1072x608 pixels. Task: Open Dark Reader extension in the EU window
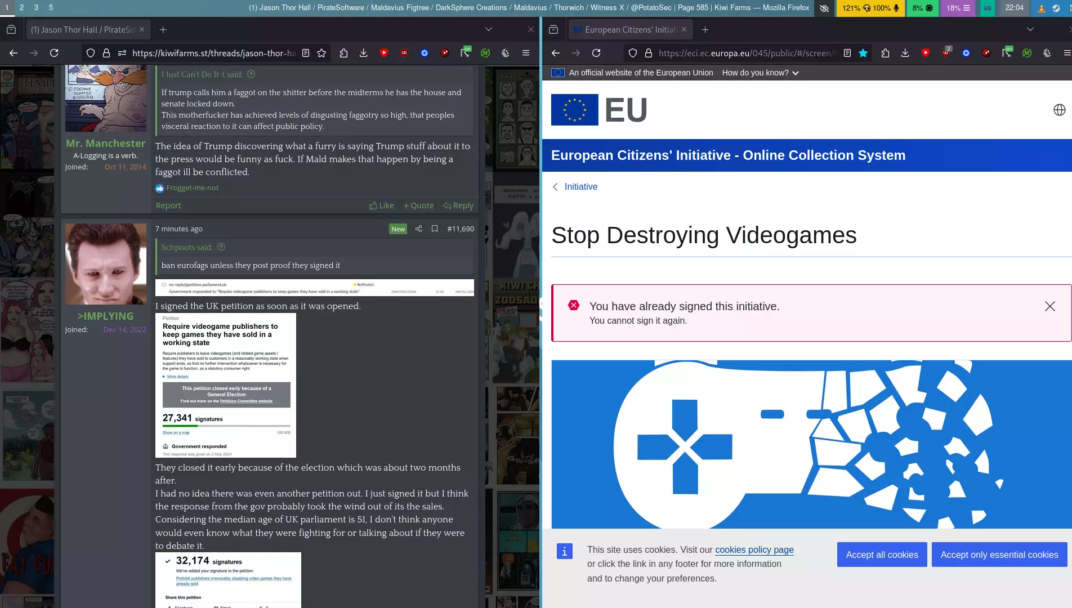pos(1047,53)
